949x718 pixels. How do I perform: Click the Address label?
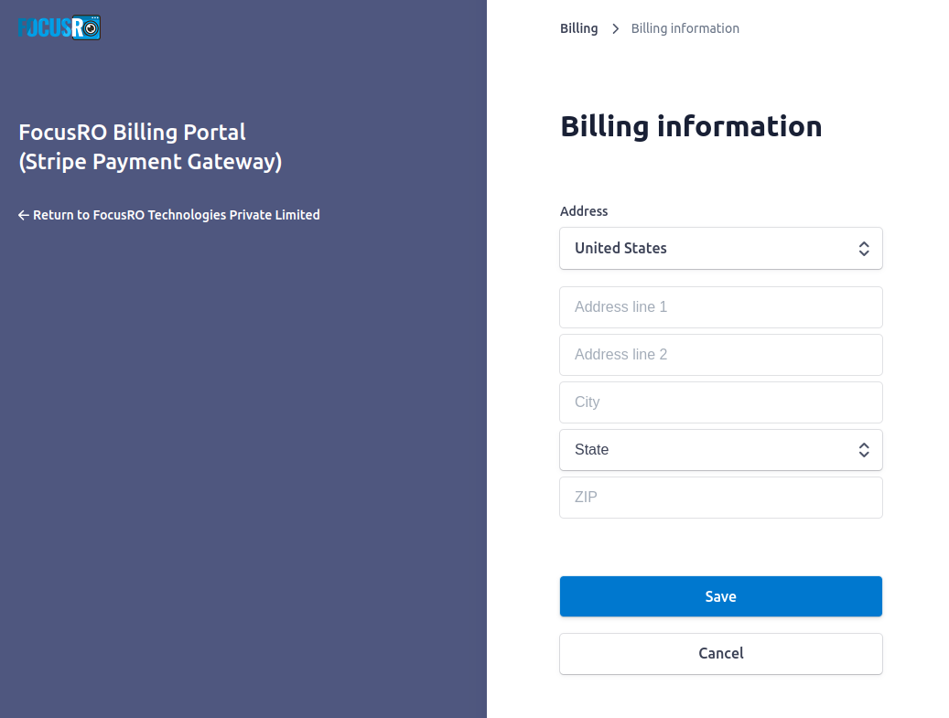click(x=584, y=211)
